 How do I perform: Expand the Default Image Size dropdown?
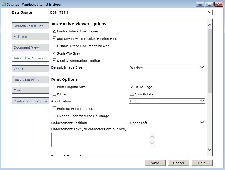tap(167, 67)
